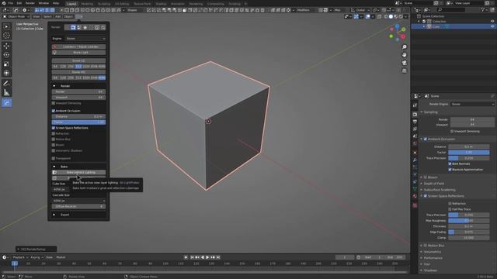Click the pan view hand icon
Viewport: 497px width, 279px height.
click(x=404, y=55)
